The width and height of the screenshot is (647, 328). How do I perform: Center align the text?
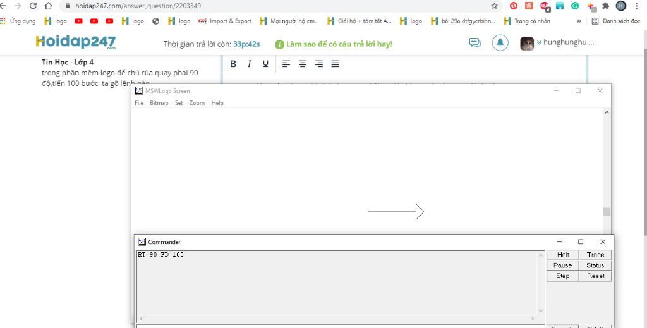tap(303, 64)
